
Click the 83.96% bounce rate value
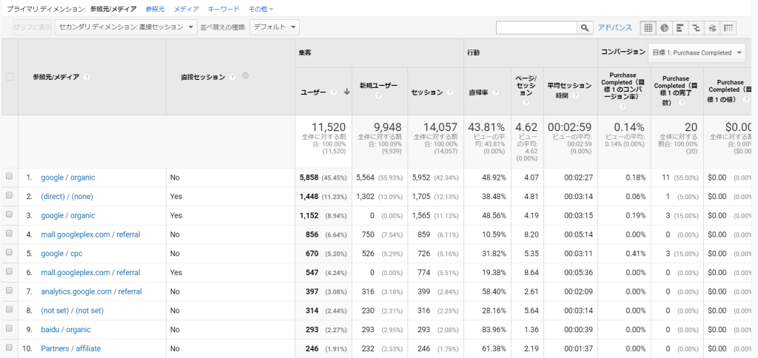coord(494,329)
